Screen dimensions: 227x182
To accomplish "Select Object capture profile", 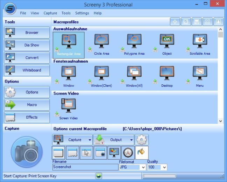I will click(167, 45).
